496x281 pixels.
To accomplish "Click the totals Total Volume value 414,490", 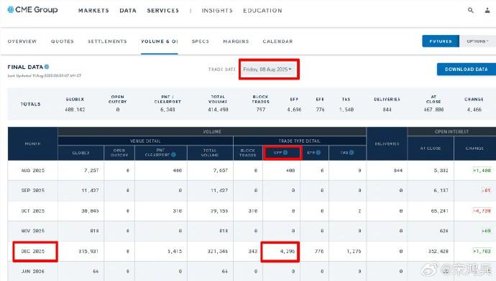I will click(218, 110).
